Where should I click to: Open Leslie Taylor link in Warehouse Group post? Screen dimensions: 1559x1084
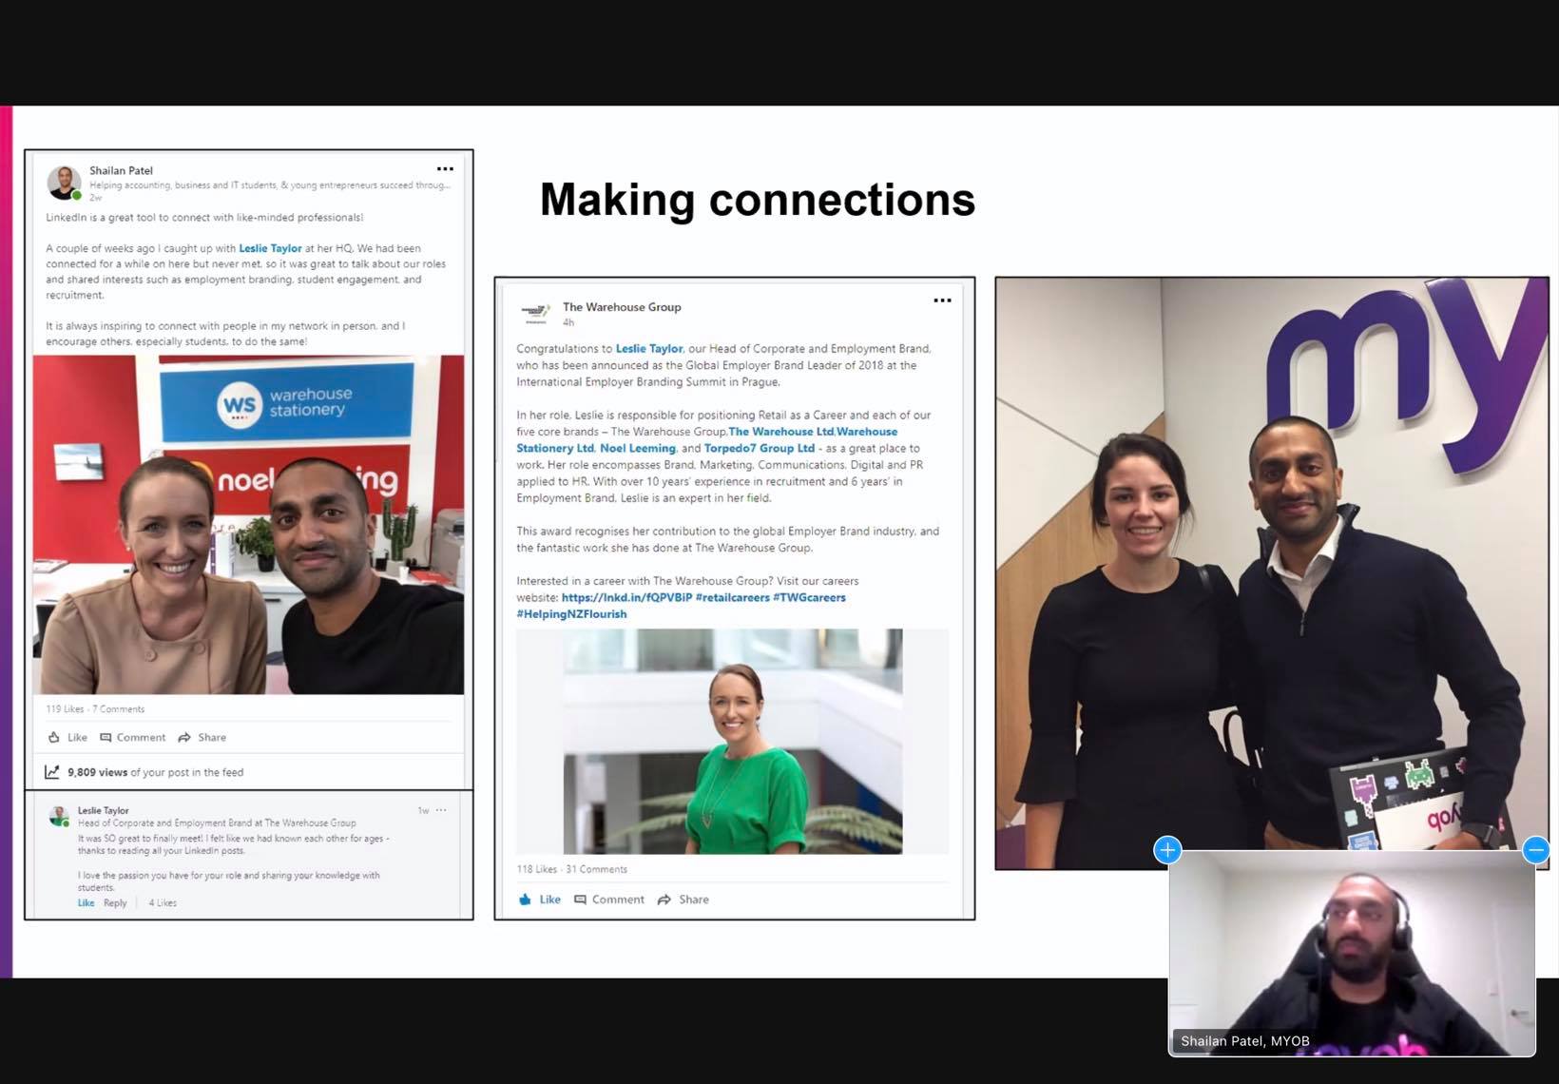(649, 349)
